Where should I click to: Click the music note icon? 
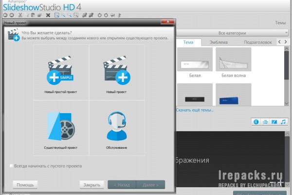tap(283, 122)
